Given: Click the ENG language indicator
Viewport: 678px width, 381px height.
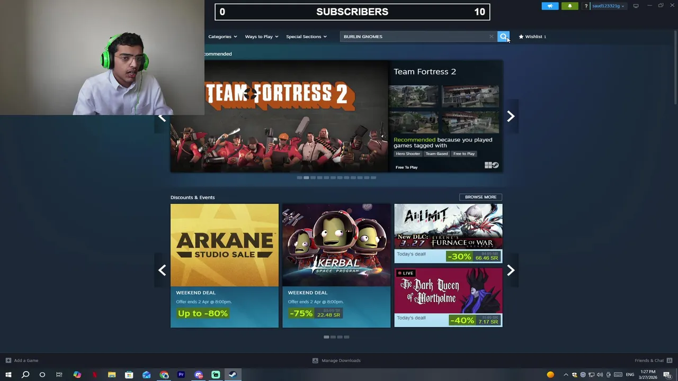Looking at the screenshot, I should pos(630,375).
